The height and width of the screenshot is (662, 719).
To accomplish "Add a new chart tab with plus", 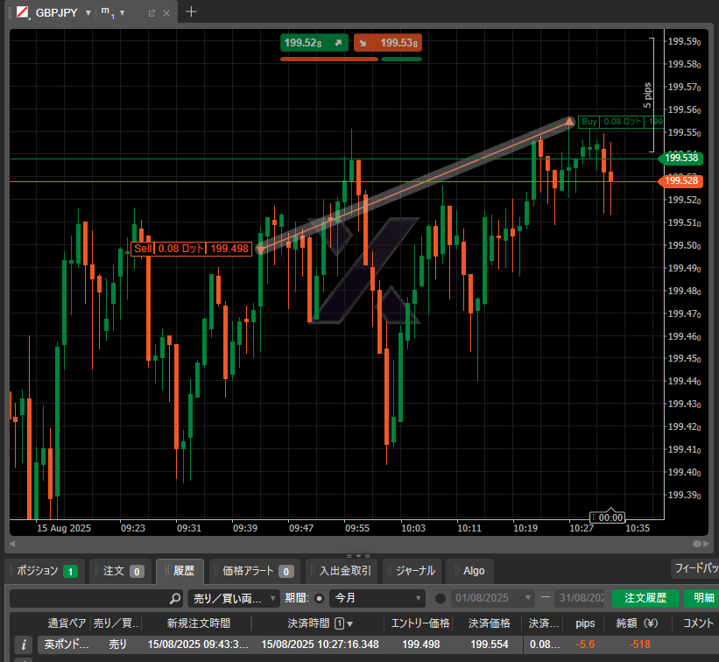I will pos(192,12).
